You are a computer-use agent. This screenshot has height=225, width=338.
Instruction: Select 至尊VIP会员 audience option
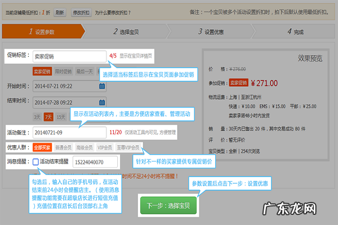128,147
